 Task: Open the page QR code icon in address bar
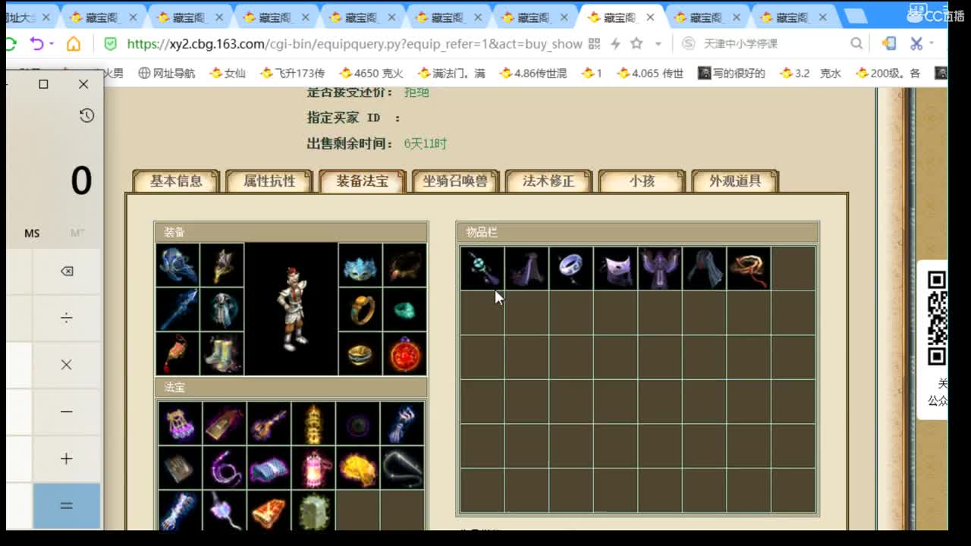click(594, 44)
